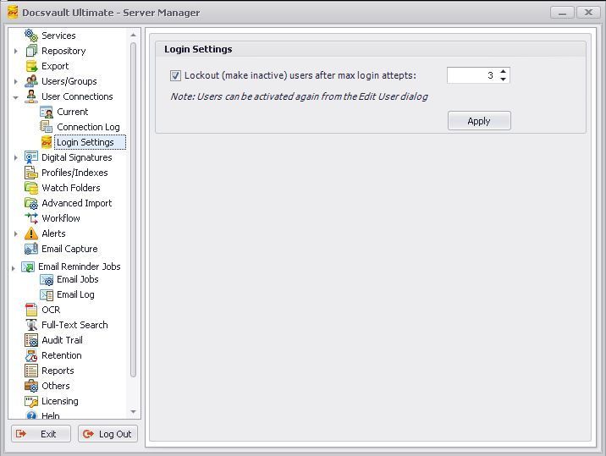The image size is (606, 456).
Task: Open the Watch Folders label
Action: coord(71,188)
